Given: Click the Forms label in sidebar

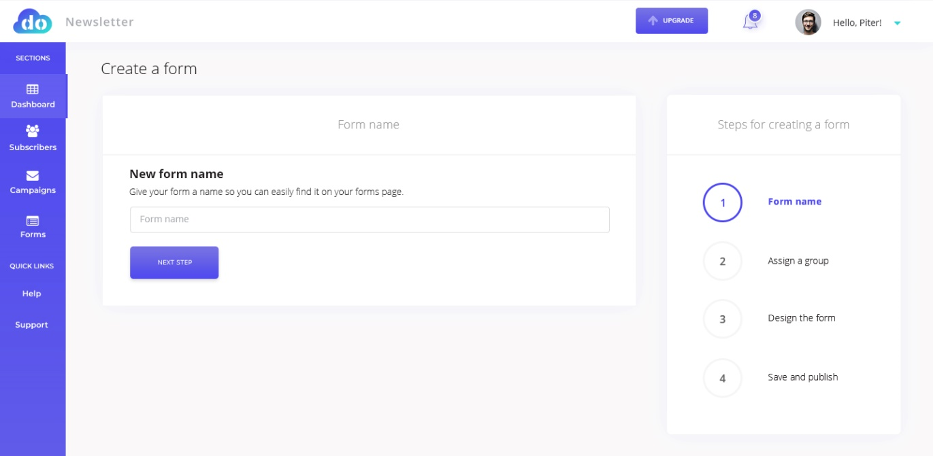Looking at the screenshot, I should [33, 234].
